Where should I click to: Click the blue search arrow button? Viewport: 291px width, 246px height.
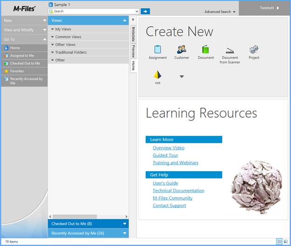point(145,11)
